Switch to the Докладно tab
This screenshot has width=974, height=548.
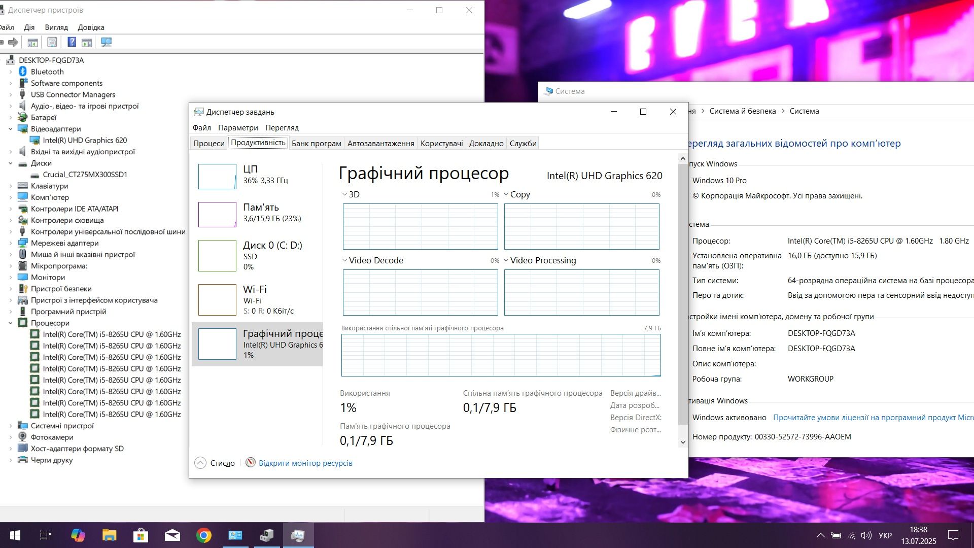pos(486,143)
